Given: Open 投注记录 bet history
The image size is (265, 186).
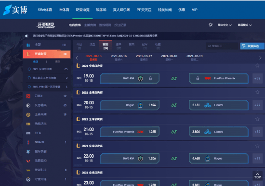Looking at the screenshot, I should tap(120, 25).
